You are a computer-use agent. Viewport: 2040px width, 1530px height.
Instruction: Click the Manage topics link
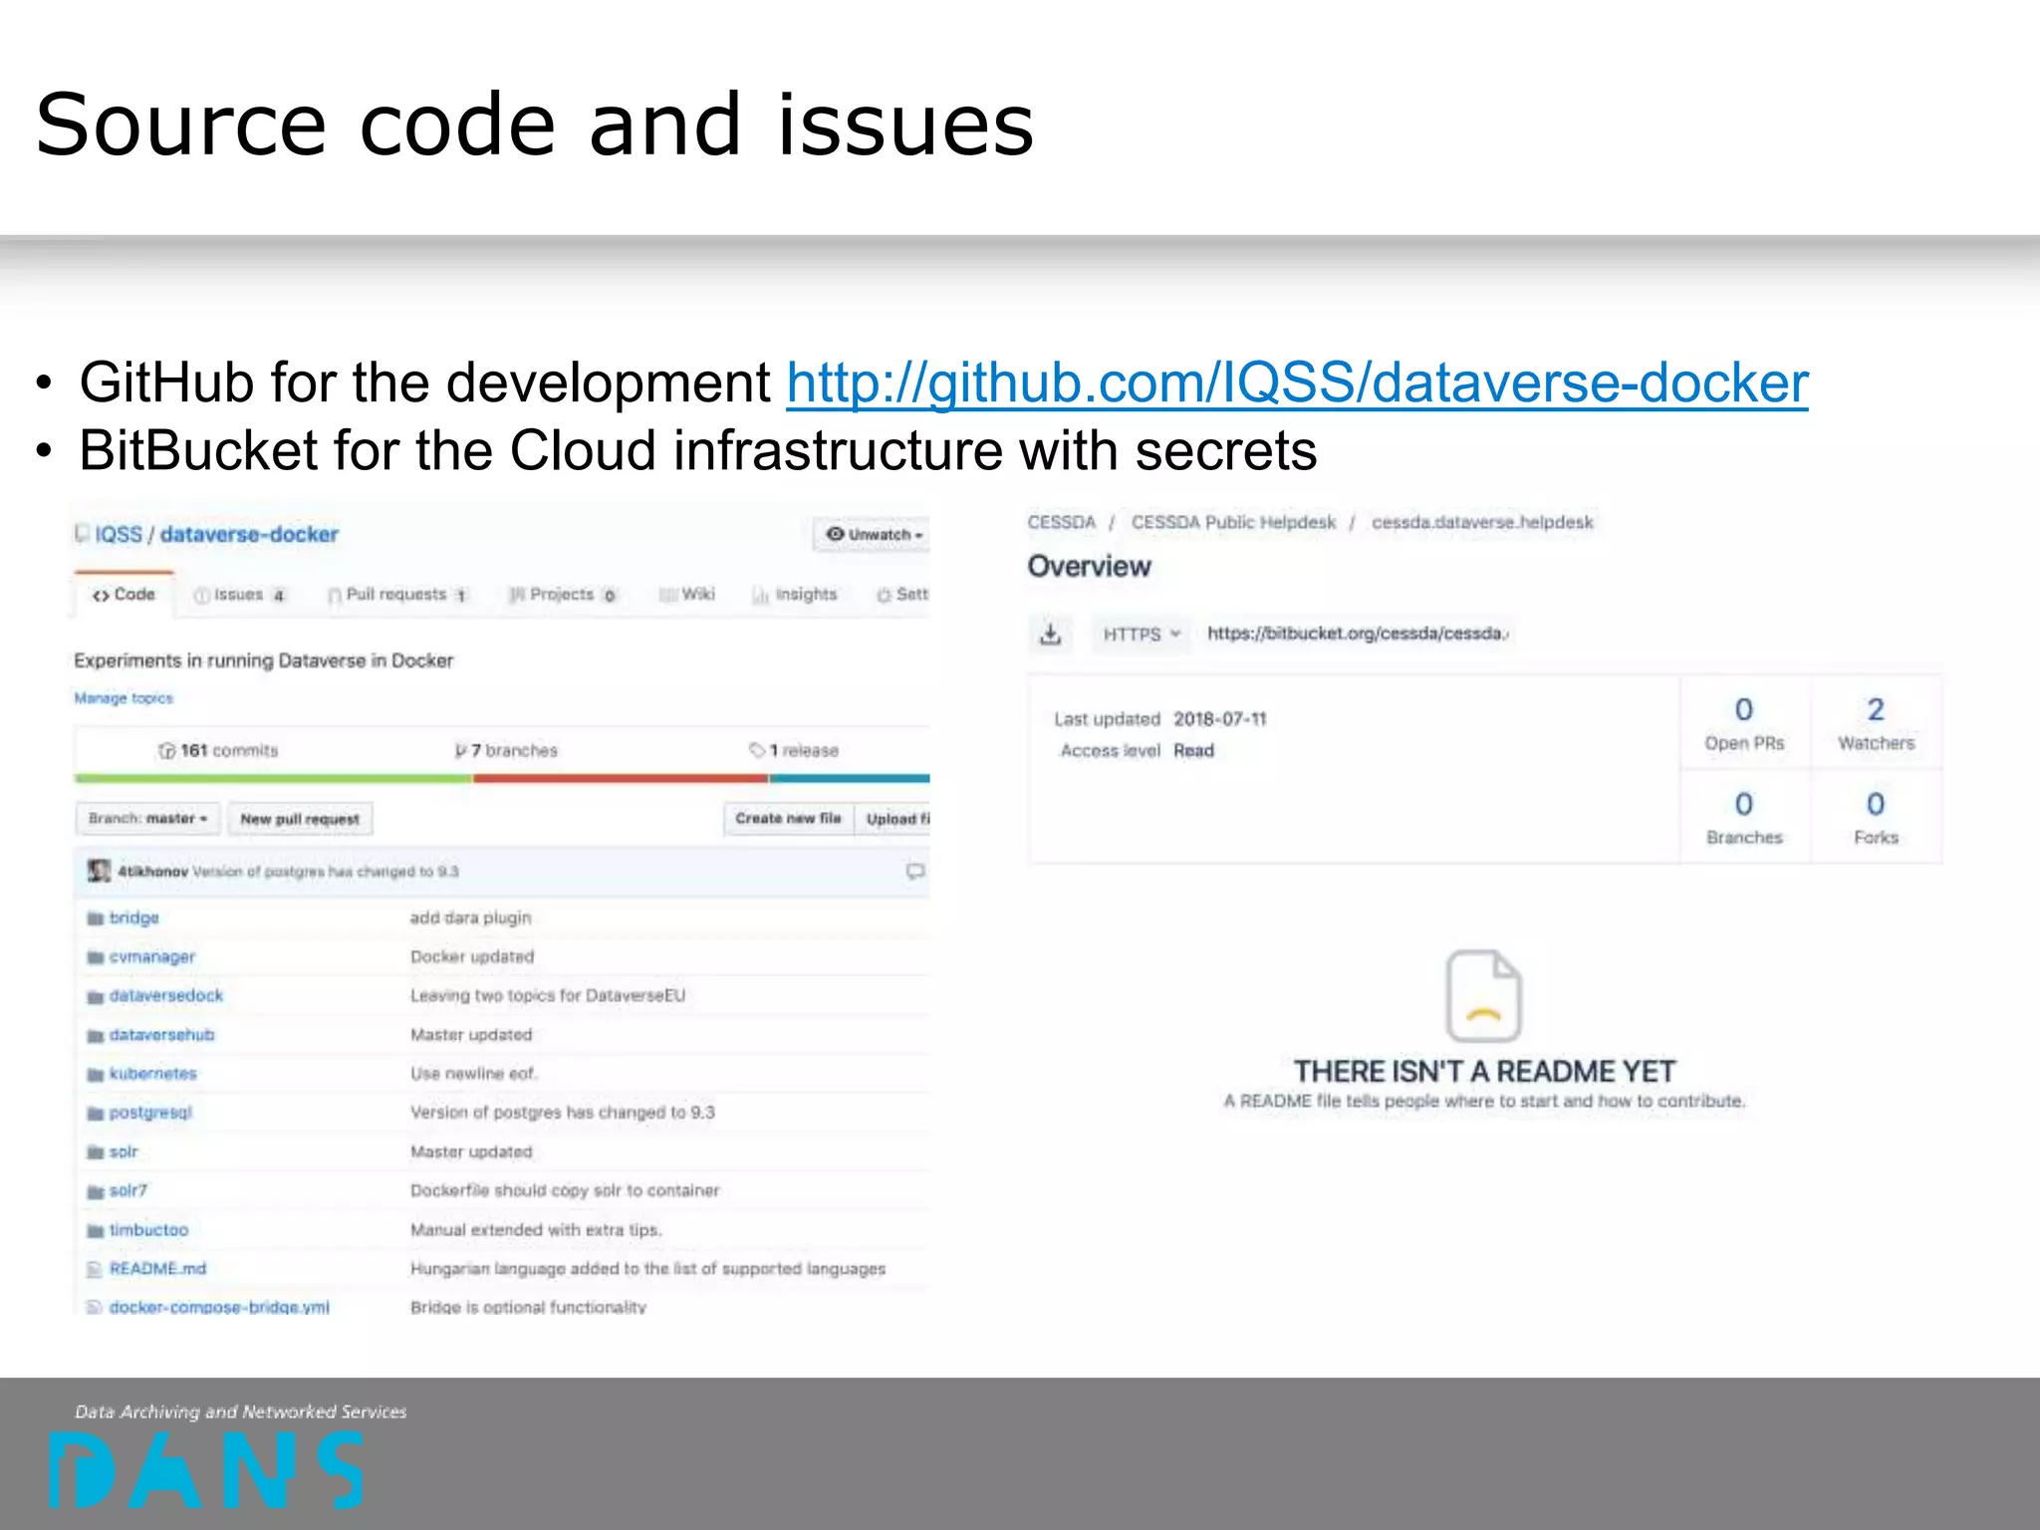pos(124,698)
